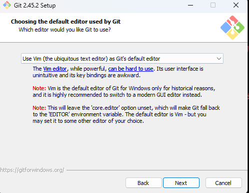This screenshot has width=249, height=193.
Task: Click the note about 'core.editor' option unset
Action: (x=126, y=114)
